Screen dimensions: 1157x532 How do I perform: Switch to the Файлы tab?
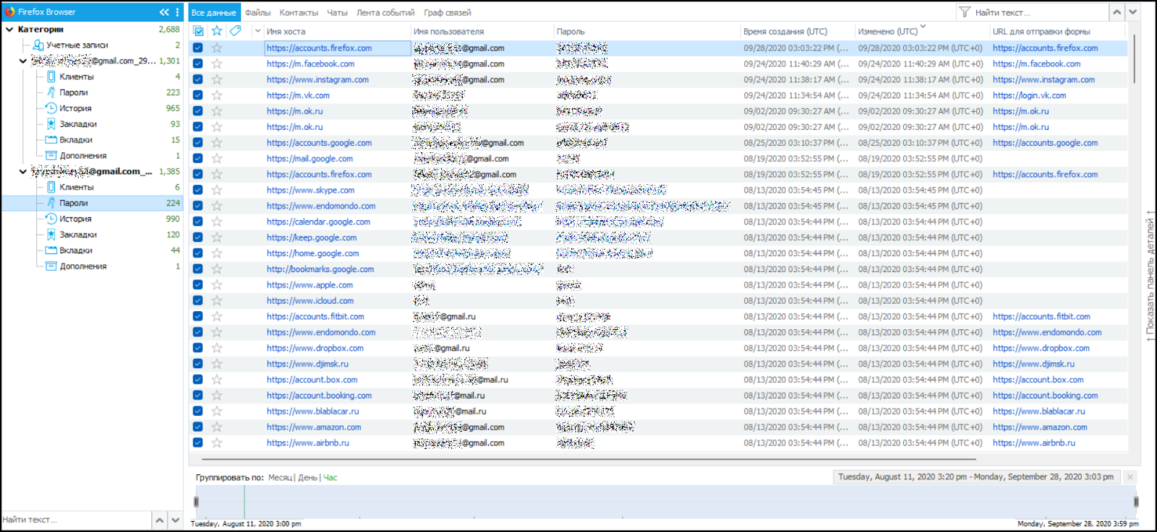pos(257,12)
